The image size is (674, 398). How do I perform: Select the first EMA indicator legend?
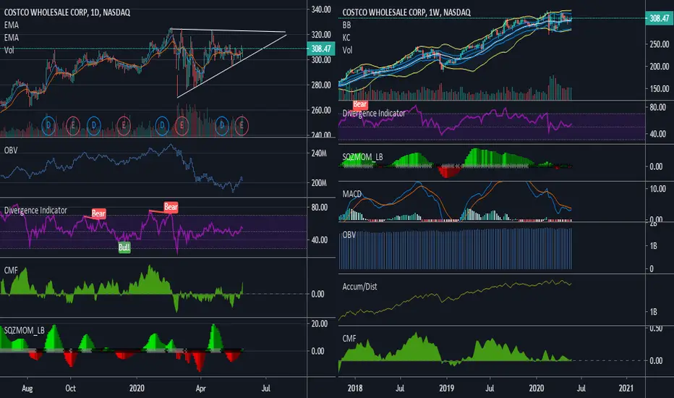(12, 25)
